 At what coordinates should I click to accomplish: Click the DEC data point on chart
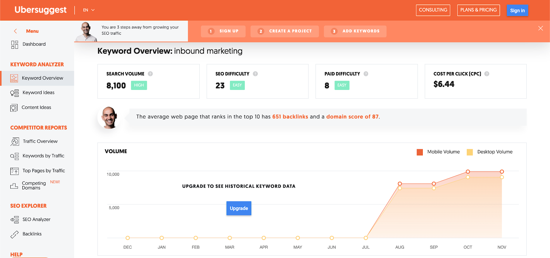tap(128, 238)
